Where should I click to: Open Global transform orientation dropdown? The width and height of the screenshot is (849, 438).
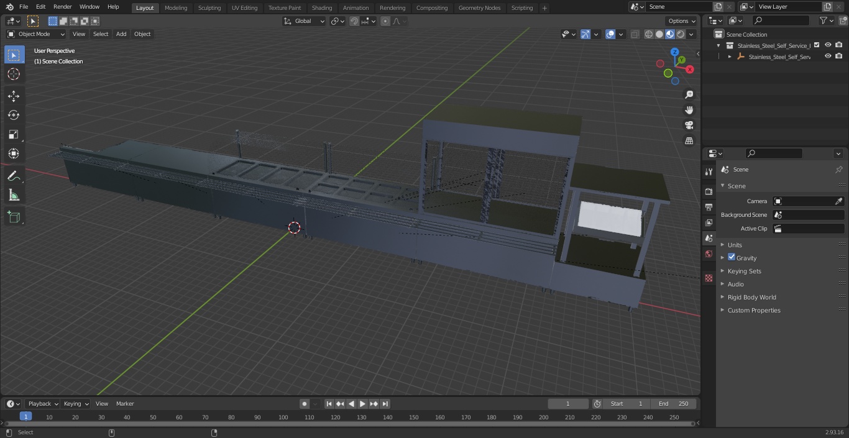(304, 21)
